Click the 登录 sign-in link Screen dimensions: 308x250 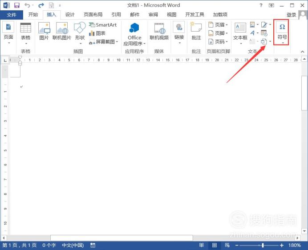[x=291, y=15]
